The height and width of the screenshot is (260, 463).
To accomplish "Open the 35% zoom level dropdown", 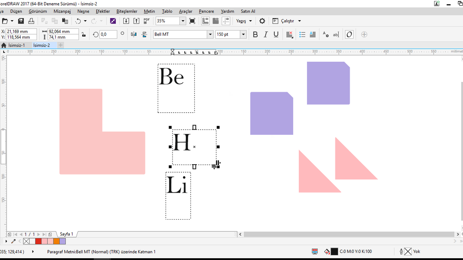I will pos(183,21).
